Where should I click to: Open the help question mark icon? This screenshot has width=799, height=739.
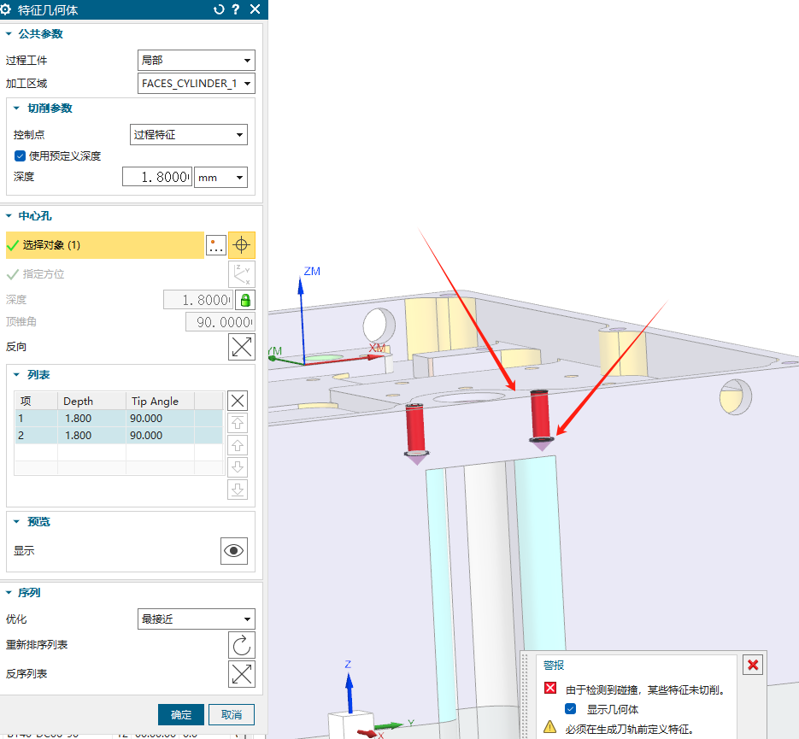(x=236, y=9)
